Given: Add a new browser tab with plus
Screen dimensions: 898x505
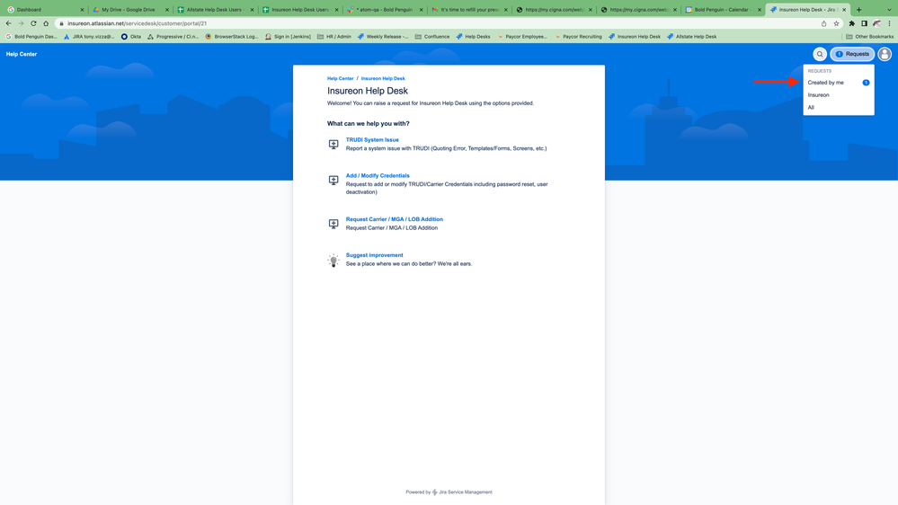Looking at the screenshot, I should 858,10.
